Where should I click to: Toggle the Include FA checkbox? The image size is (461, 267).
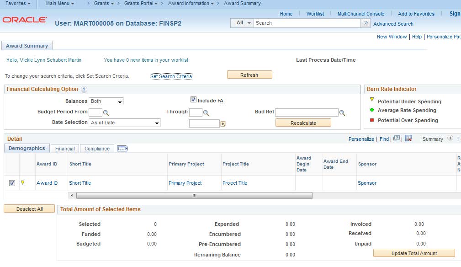tap(193, 100)
